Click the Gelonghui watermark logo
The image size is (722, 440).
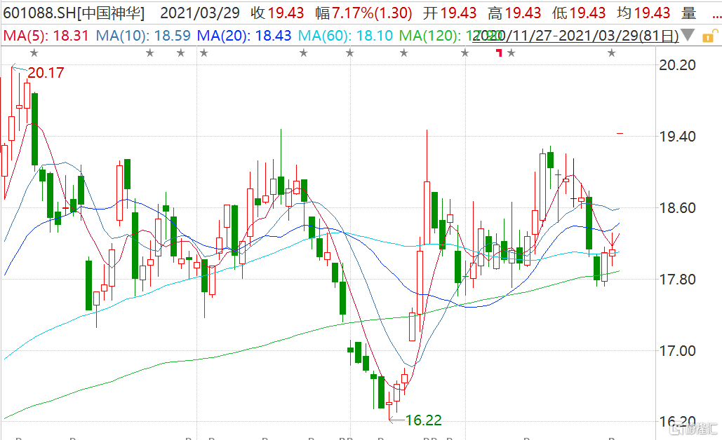click(x=693, y=426)
